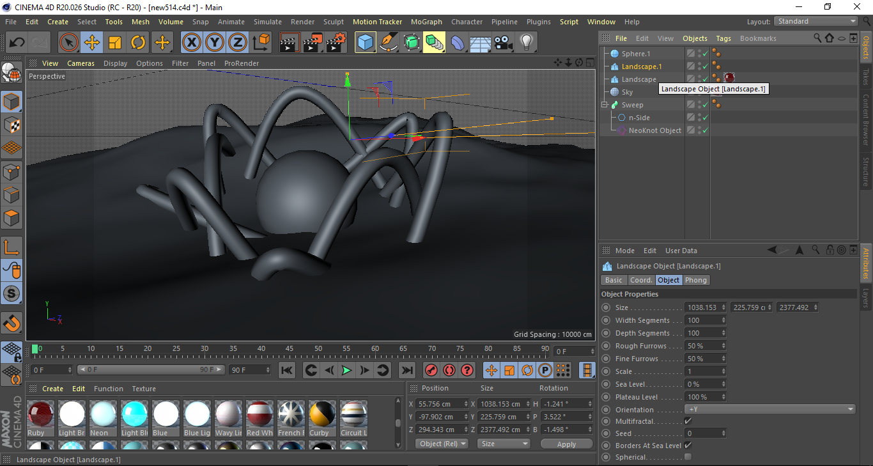Collapse the Sweep object hierarchy

point(604,105)
